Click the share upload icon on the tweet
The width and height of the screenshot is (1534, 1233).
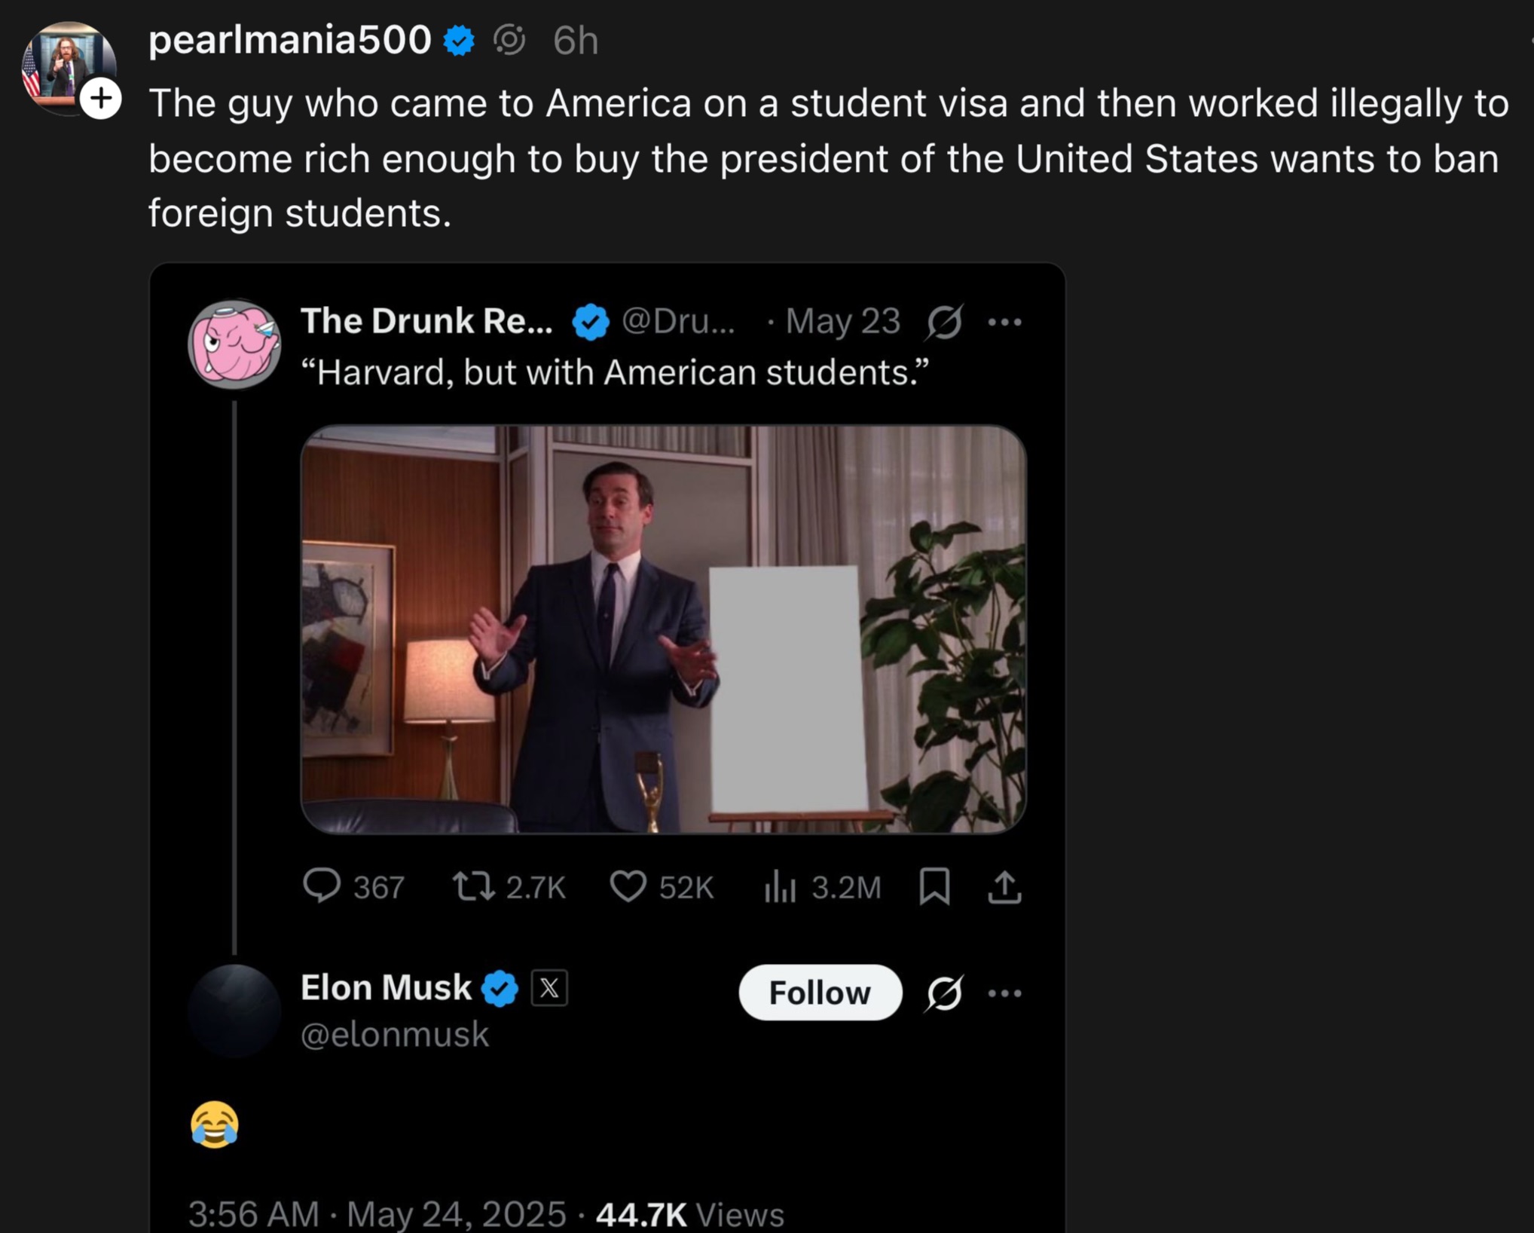(1004, 886)
